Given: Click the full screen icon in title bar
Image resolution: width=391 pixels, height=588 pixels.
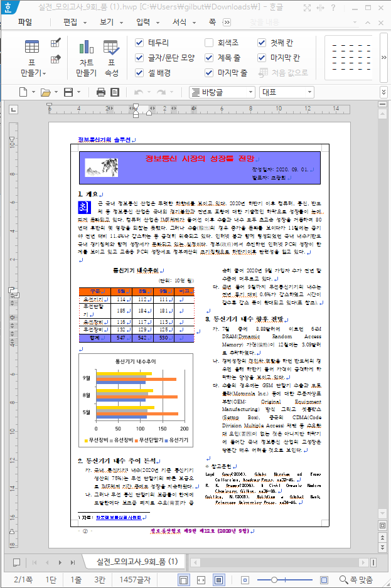Looking at the screenshot, I should (x=307, y=8).
